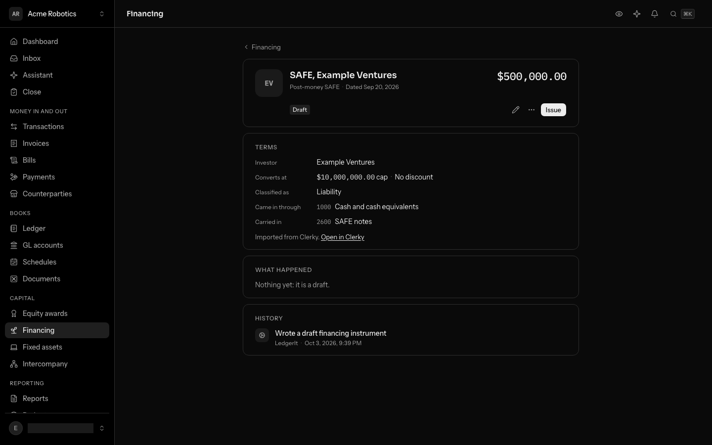This screenshot has height=445, width=712.
Task: Click the Payments icon in sidebar
Action: (x=14, y=177)
